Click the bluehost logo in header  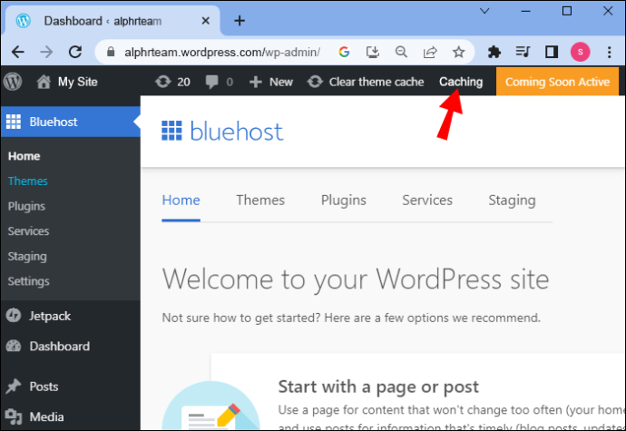point(222,131)
